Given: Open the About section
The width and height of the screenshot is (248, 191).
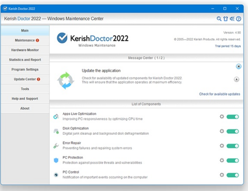Looking at the screenshot, I should [25, 108].
